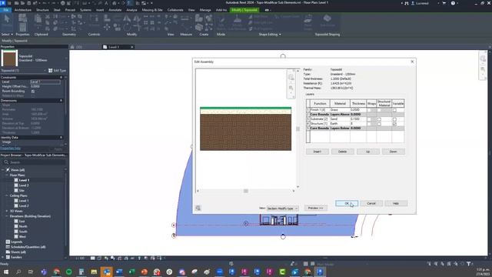Image resolution: width=492 pixels, height=277 pixels.
Task: Delete the selected assembly layer
Action: click(342, 152)
